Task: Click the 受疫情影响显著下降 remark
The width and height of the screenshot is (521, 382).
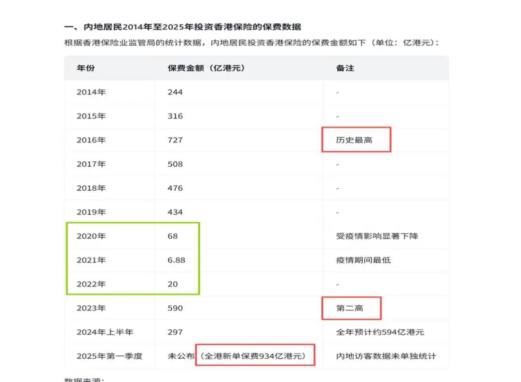Action: (x=377, y=236)
